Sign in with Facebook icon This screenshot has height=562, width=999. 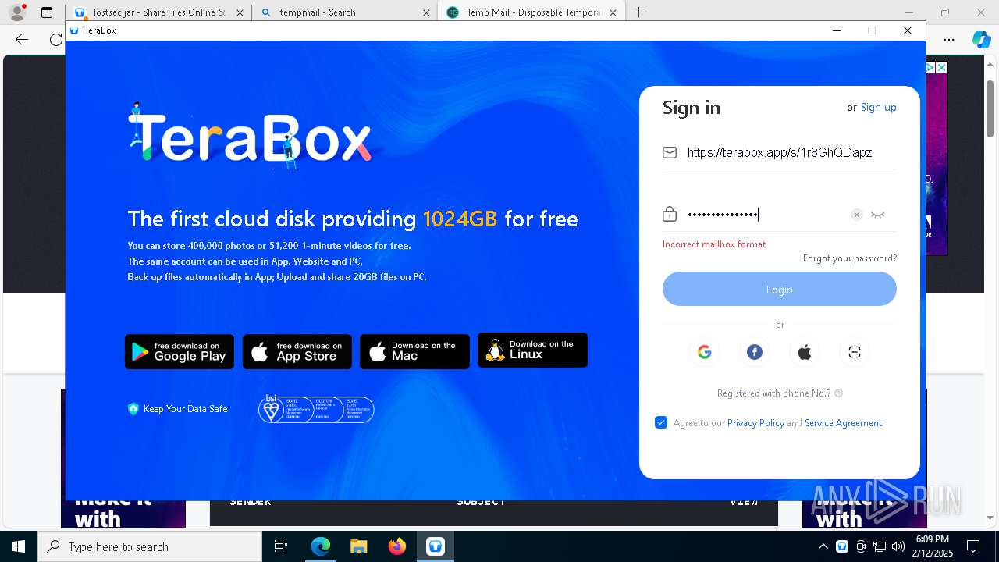(x=755, y=352)
